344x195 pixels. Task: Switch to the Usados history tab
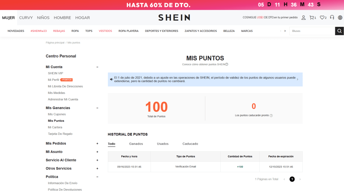tap(163, 144)
